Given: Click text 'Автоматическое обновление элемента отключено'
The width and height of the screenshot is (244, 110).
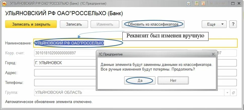Looking at the screenshot, I should [49, 102].
